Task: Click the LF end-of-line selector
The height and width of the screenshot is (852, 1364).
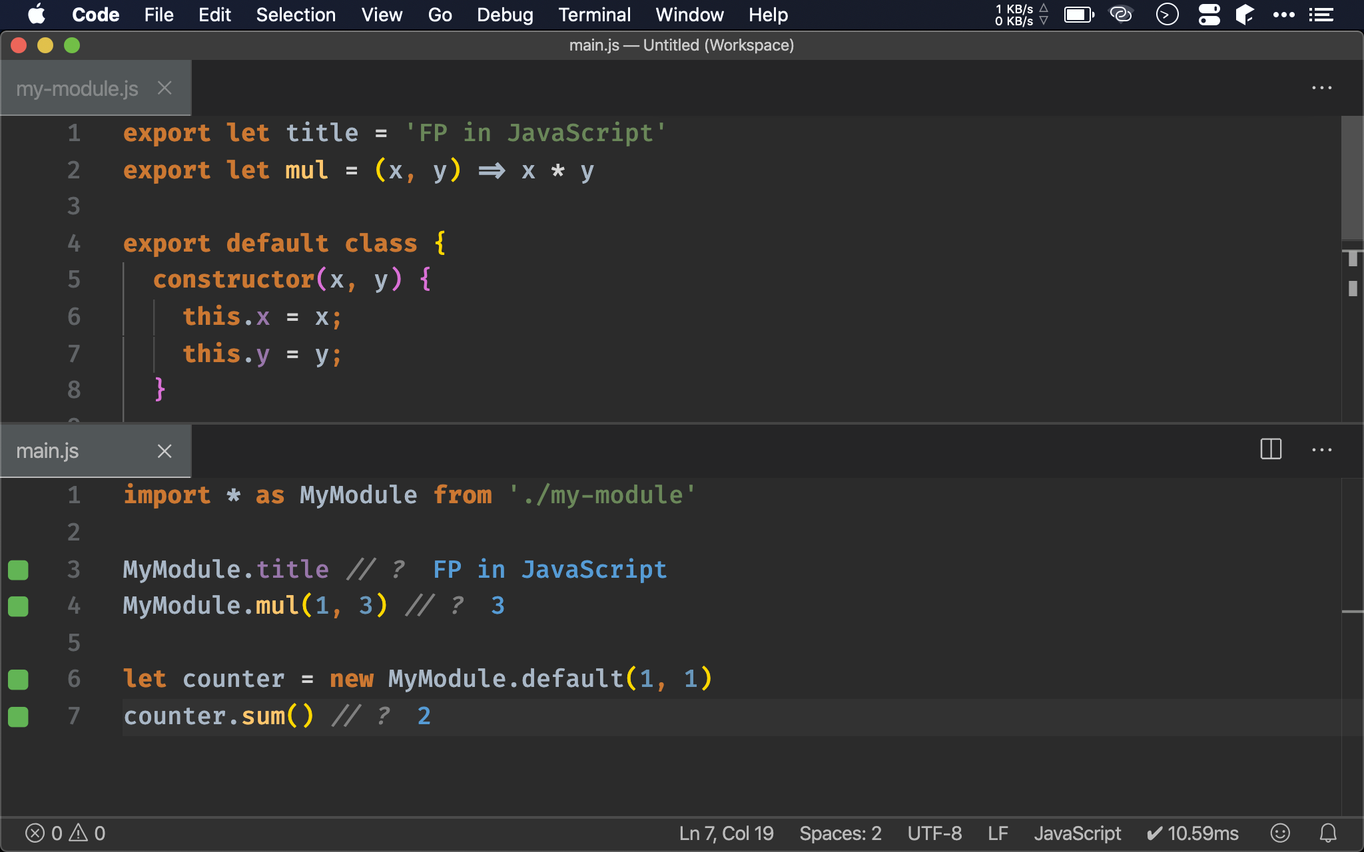Action: 998,833
